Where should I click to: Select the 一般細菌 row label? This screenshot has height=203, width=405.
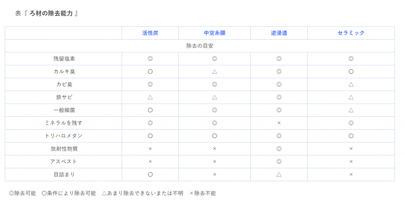click(x=64, y=110)
